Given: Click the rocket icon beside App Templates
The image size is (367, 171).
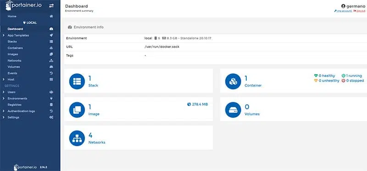Looking at the screenshot, I should [x=51, y=35].
